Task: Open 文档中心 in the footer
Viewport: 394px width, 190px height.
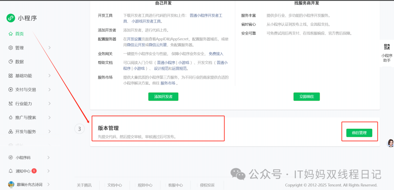Action: tap(115, 185)
